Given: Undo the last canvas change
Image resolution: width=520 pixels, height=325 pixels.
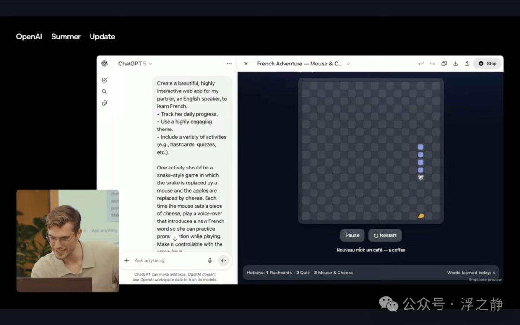Looking at the screenshot, I should click(x=421, y=64).
